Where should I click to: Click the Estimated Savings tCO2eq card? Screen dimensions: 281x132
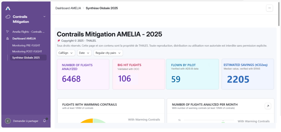pos(248,74)
